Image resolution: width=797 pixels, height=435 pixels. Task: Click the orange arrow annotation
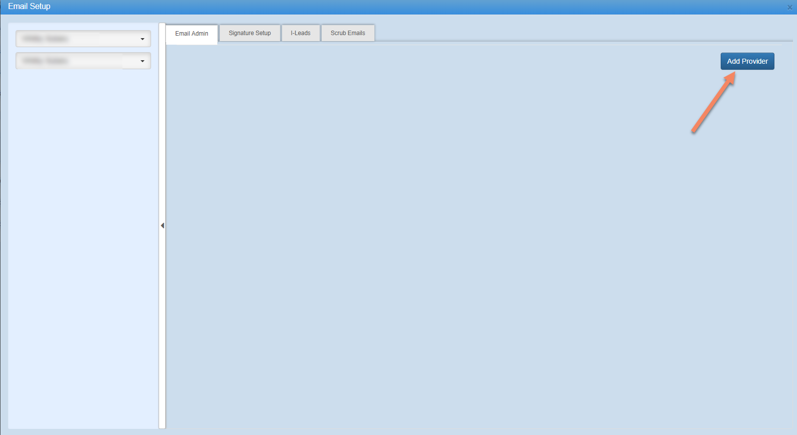click(x=713, y=103)
